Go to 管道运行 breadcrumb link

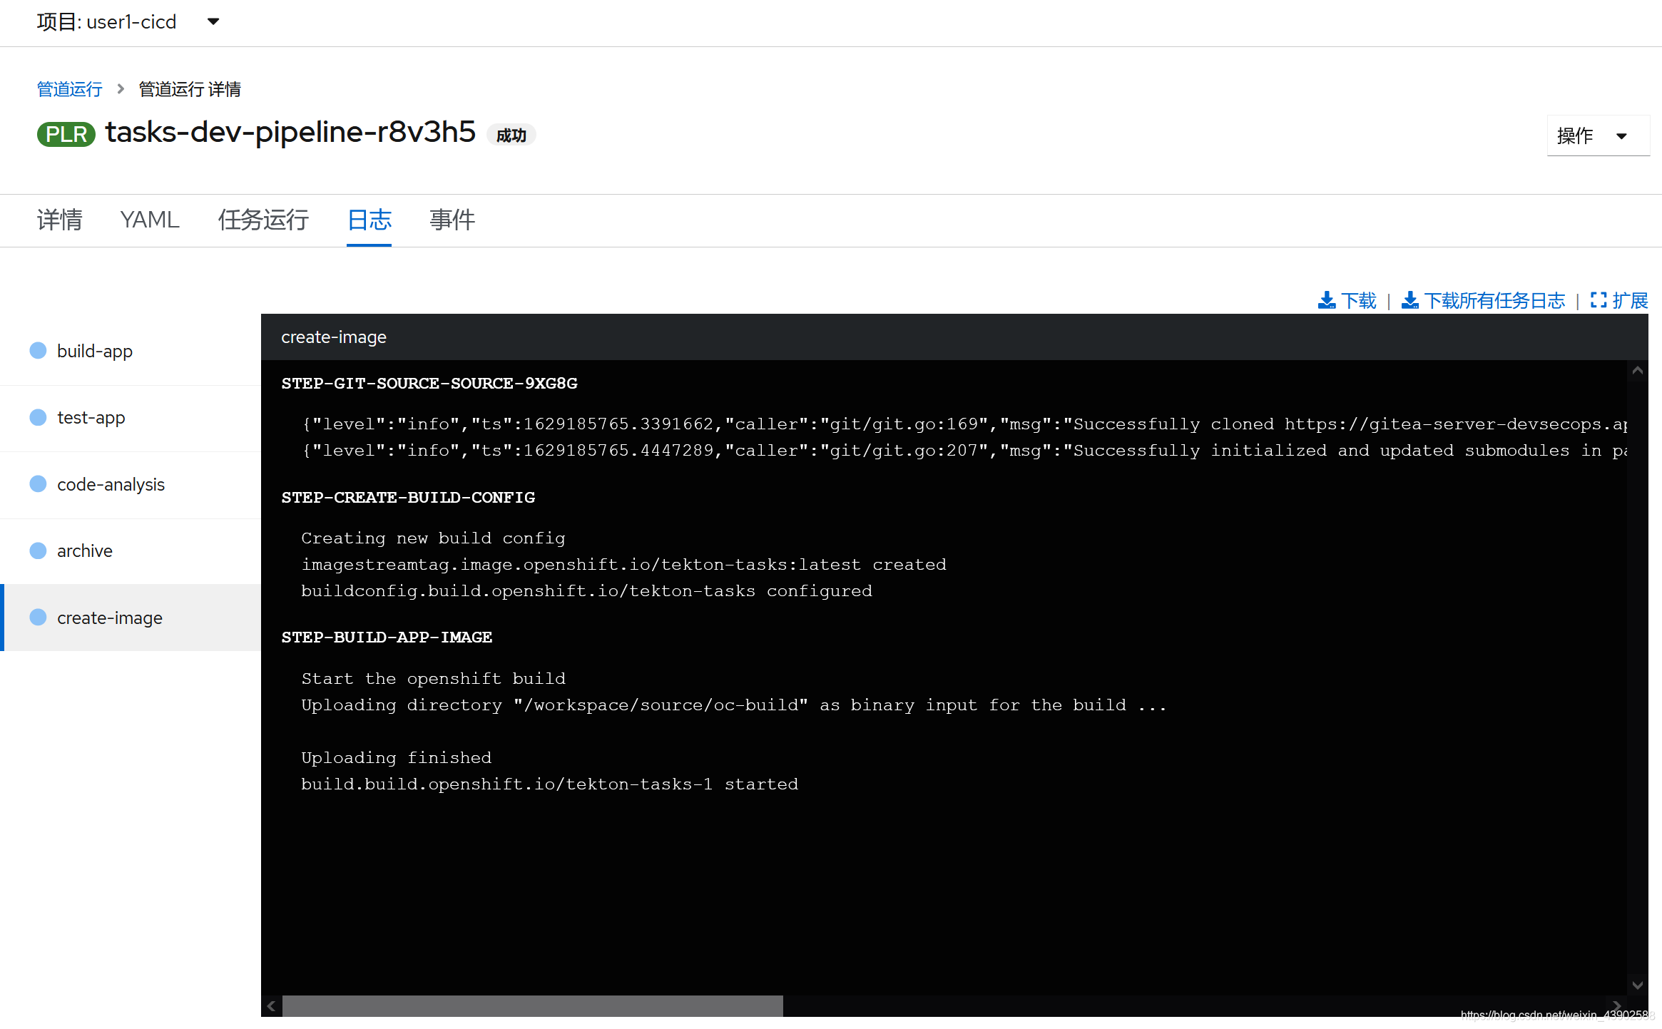click(x=69, y=89)
